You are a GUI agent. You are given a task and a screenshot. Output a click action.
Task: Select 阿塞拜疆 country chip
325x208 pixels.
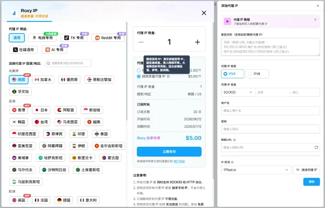tap(52, 146)
